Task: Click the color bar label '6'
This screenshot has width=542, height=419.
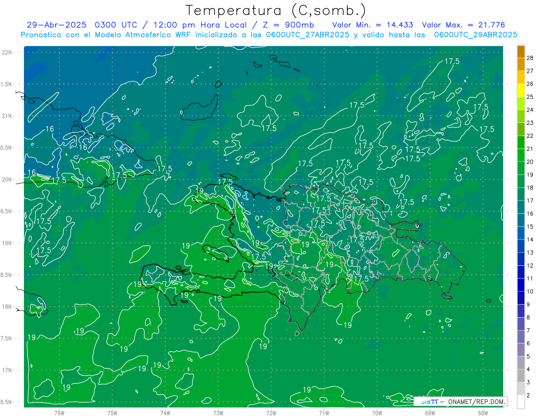Action: 528,344
